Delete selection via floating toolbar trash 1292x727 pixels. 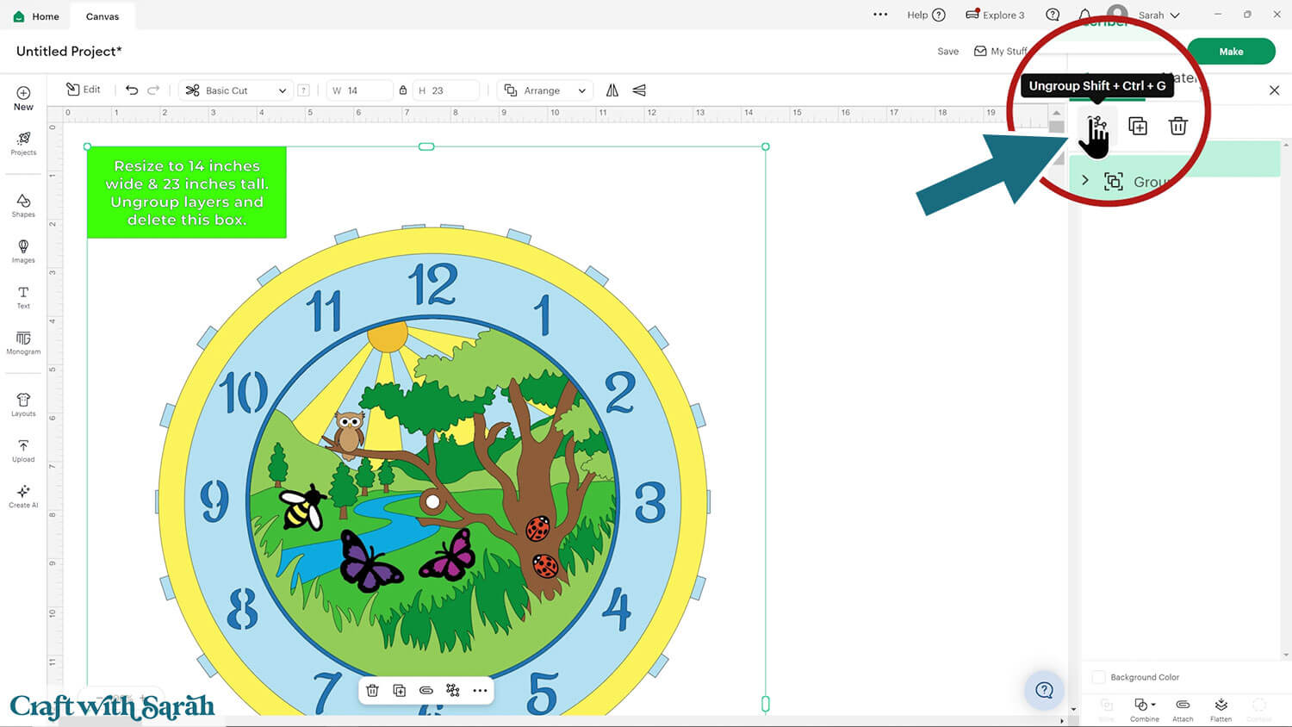372,690
